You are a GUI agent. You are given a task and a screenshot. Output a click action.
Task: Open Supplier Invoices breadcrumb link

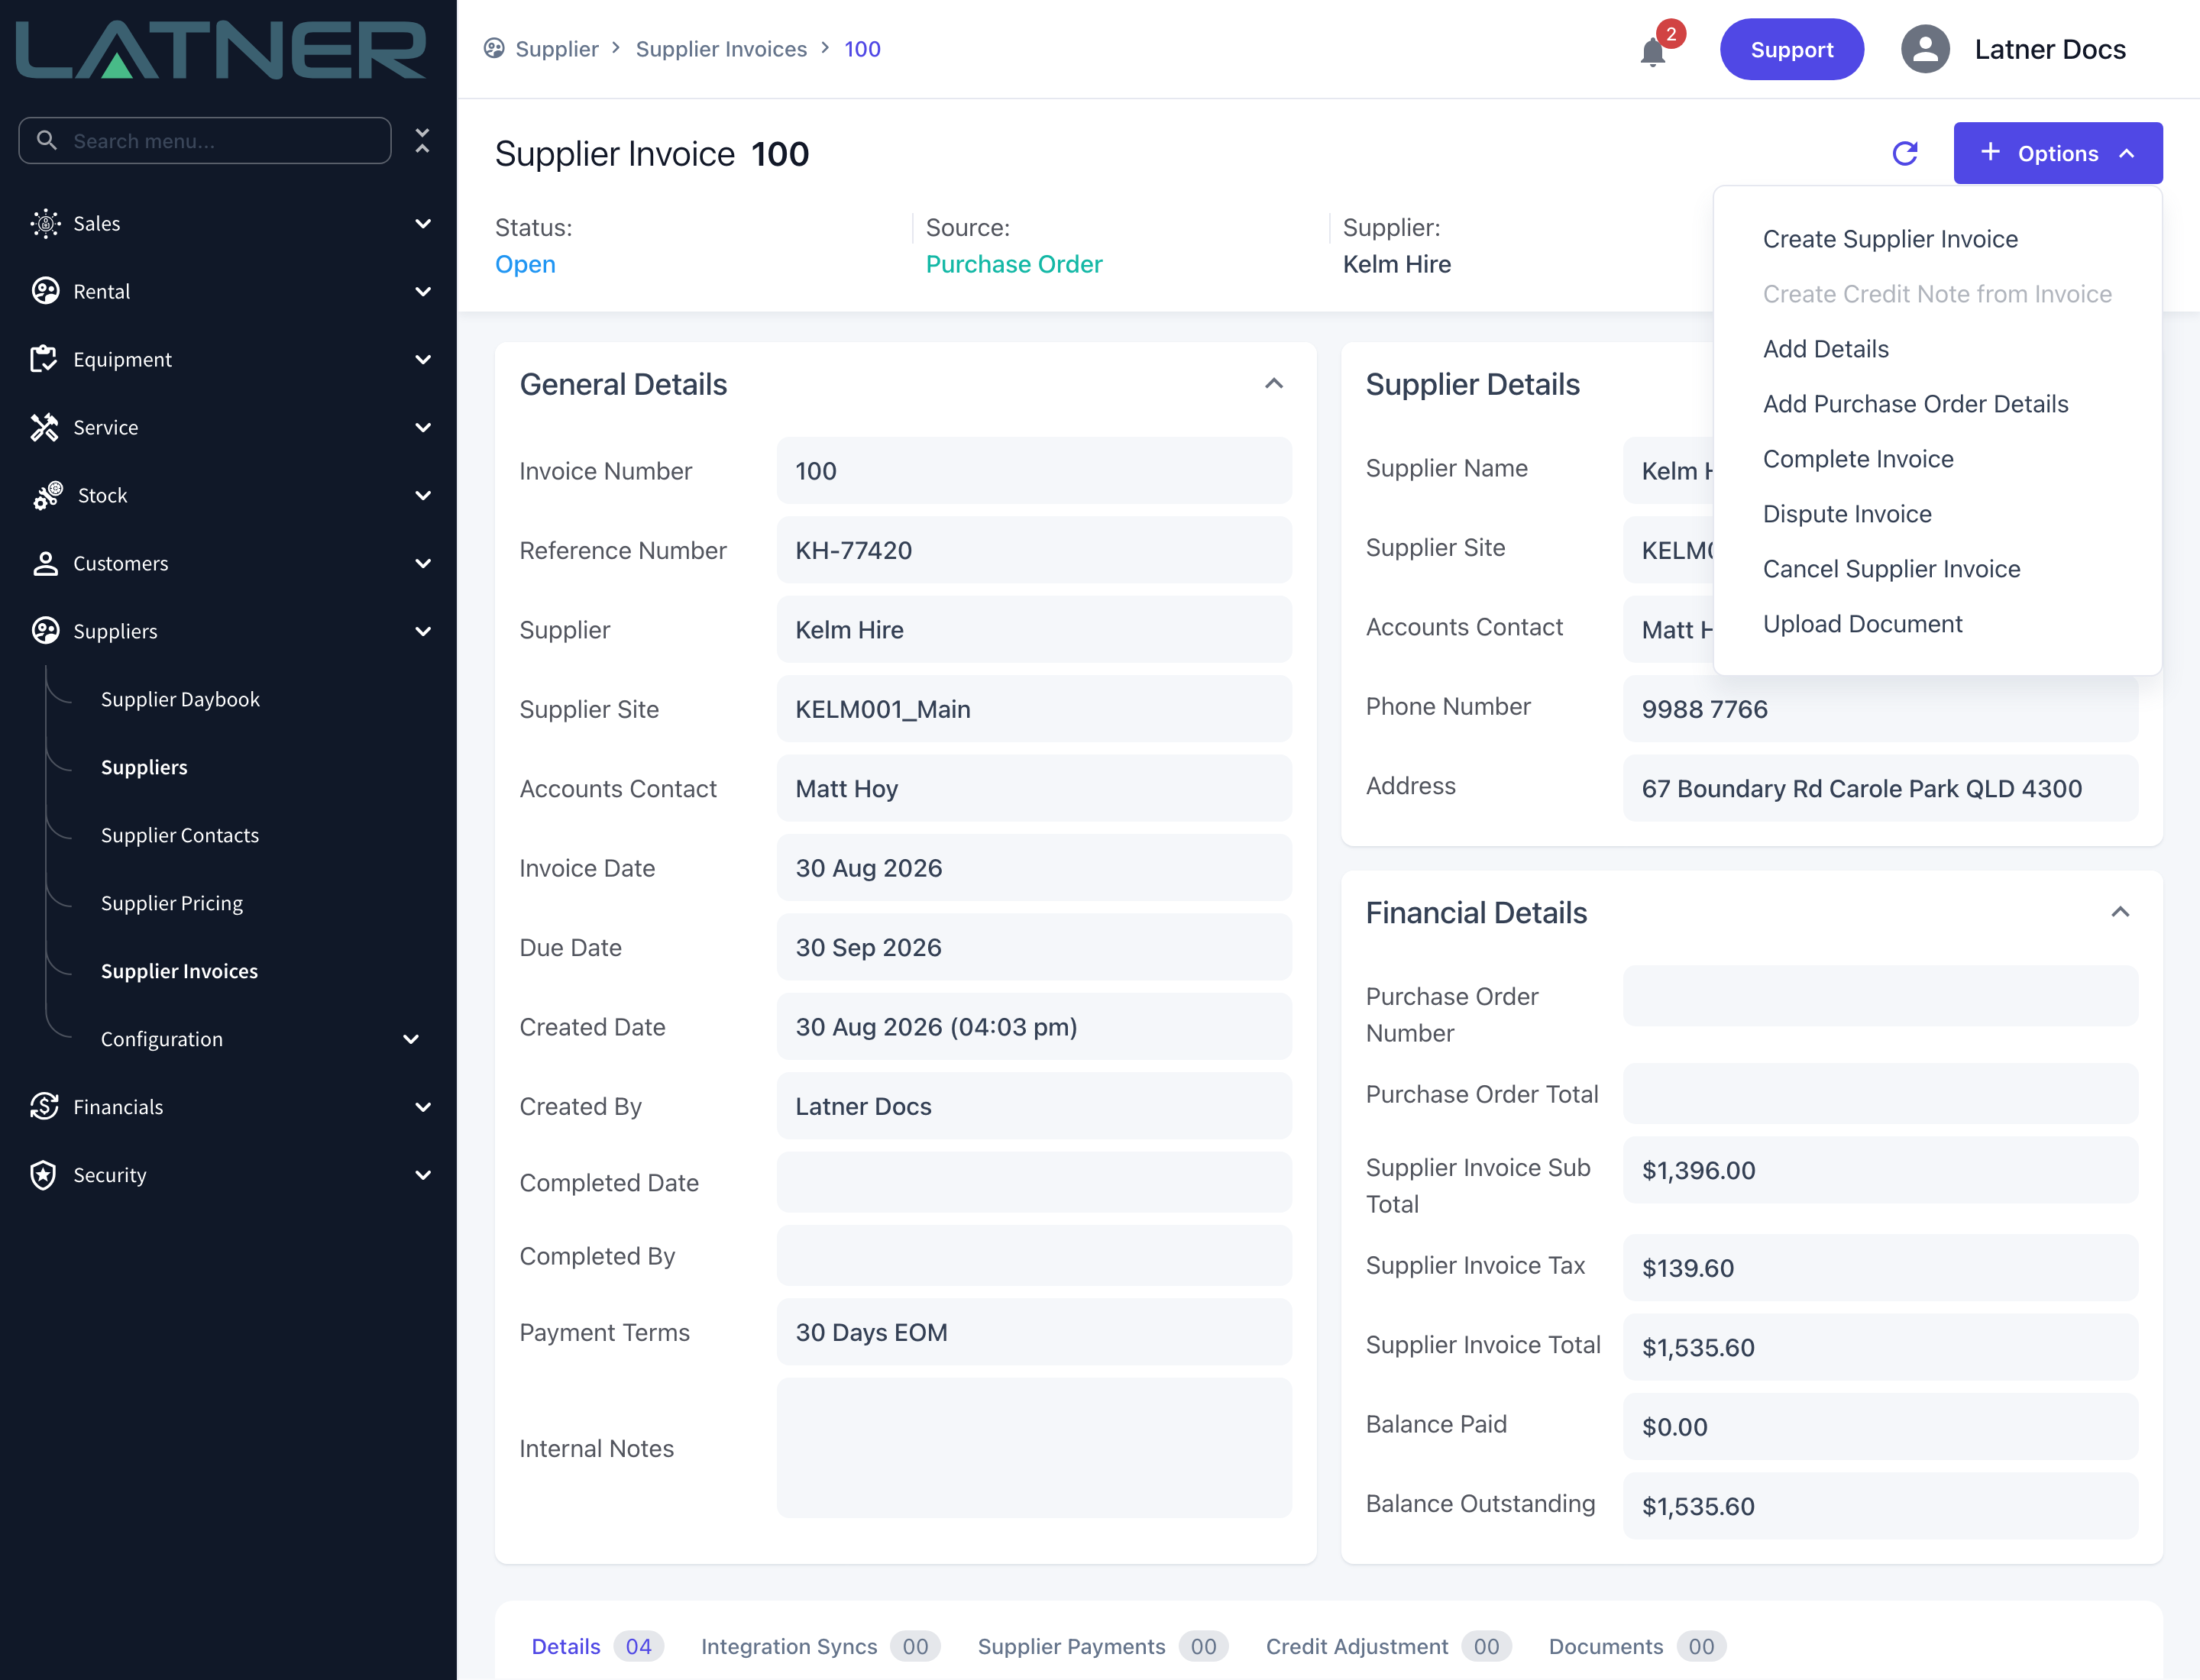[720, 49]
